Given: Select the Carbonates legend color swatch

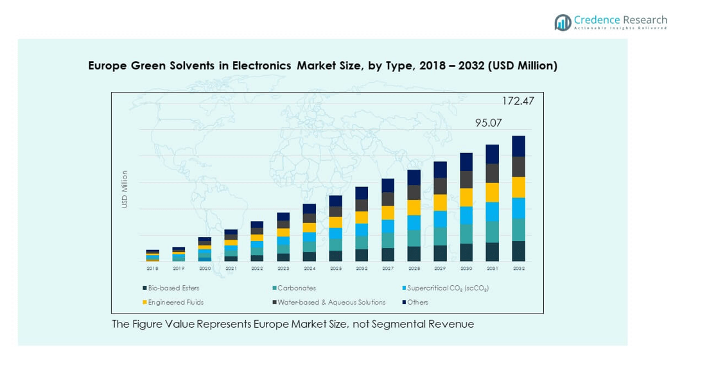Looking at the screenshot, I should click(x=274, y=289).
